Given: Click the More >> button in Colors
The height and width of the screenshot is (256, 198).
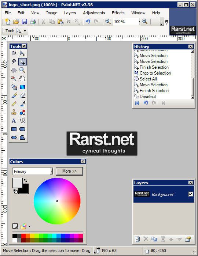Looking at the screenshot, I should click(69, 171).
